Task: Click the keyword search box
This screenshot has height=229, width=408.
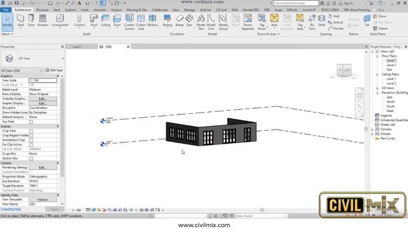Action: (x=296, y=3)
